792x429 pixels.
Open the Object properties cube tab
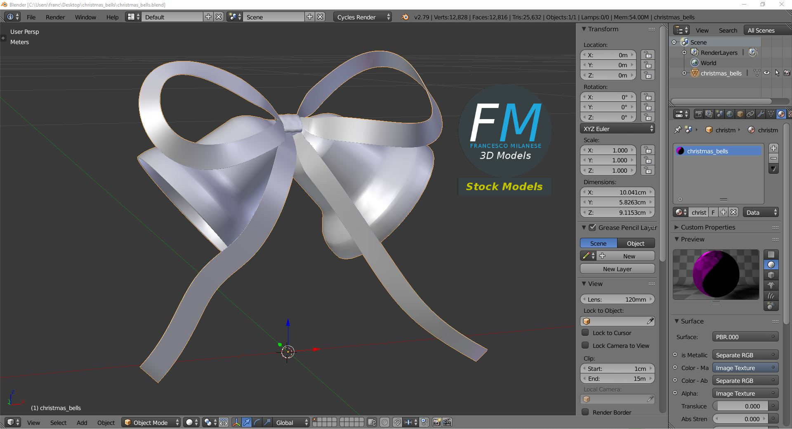click(x=740, y=114)
